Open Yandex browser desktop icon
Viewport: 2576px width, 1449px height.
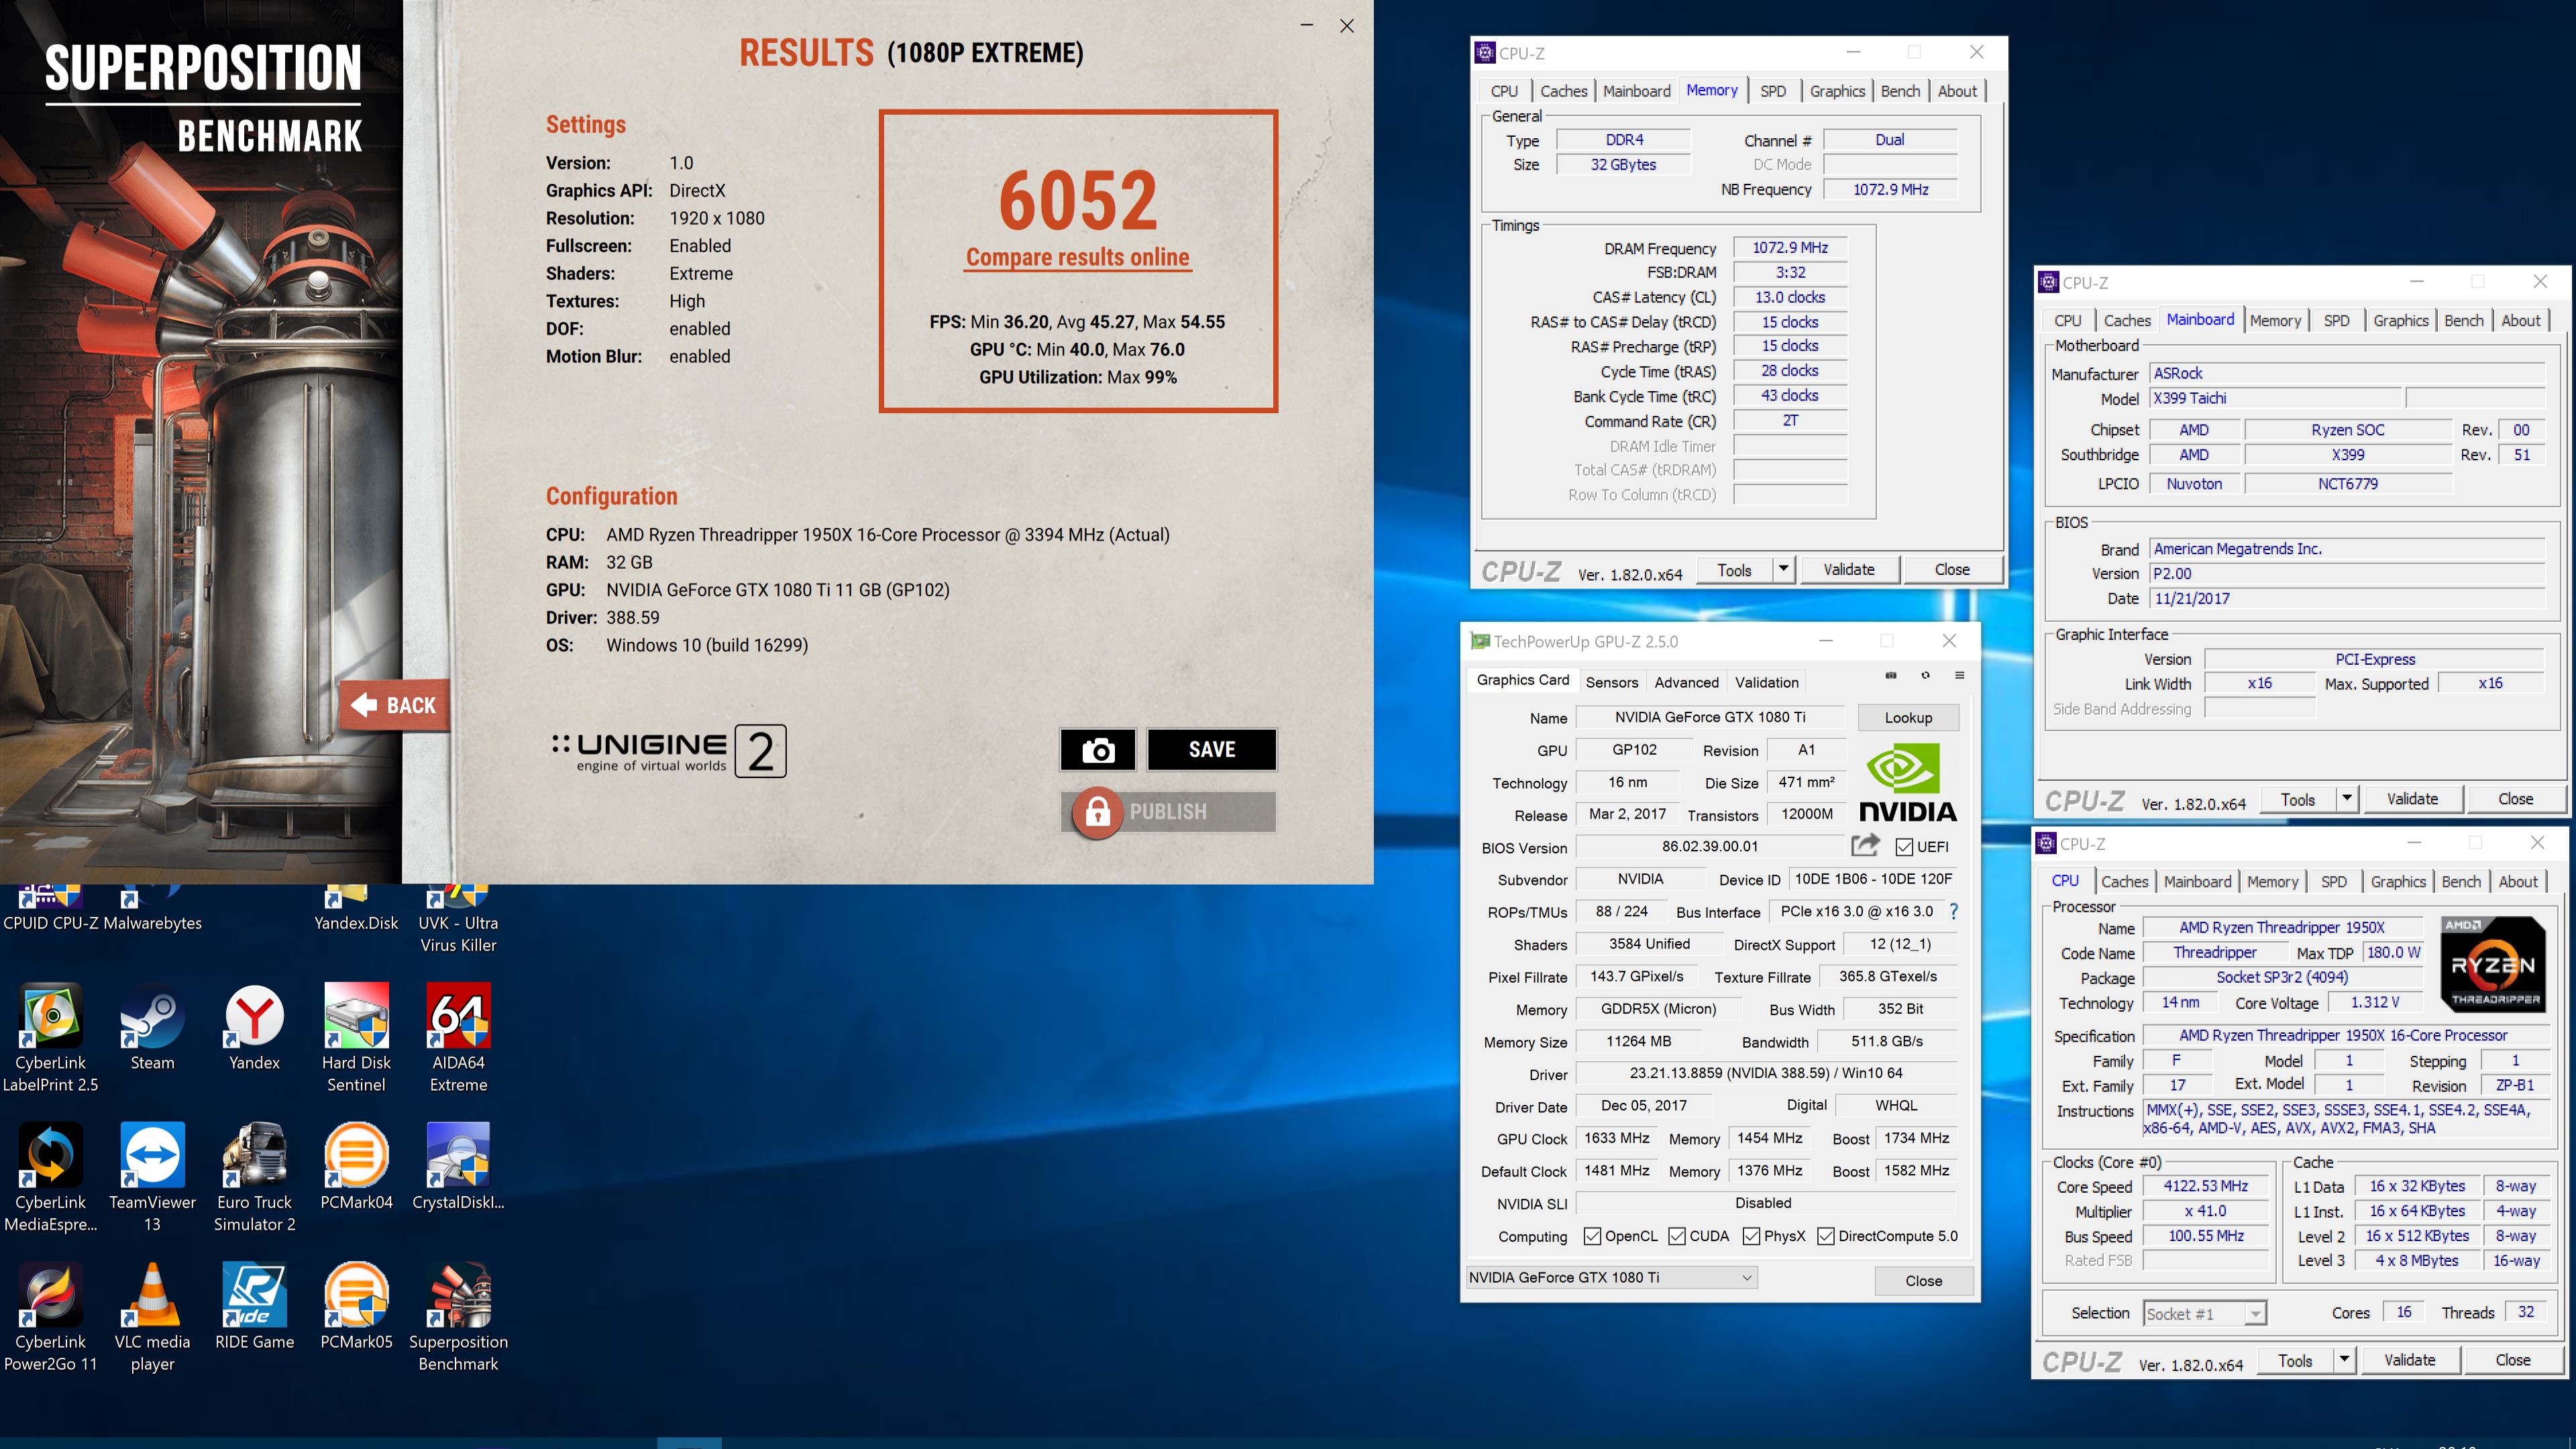pyautogui.click(x=254, y=1027)
